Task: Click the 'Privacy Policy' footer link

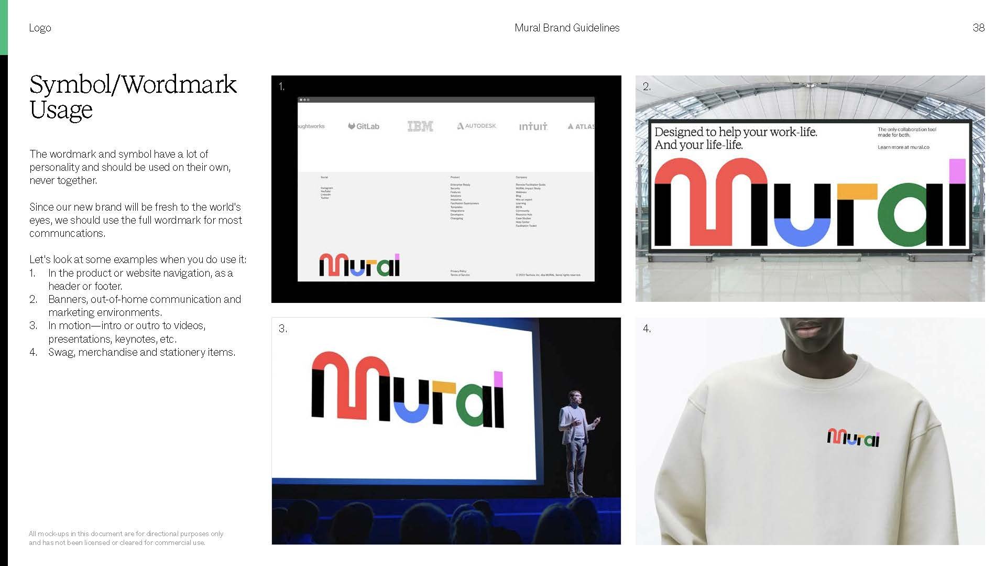Action: [x=458, y=271]
